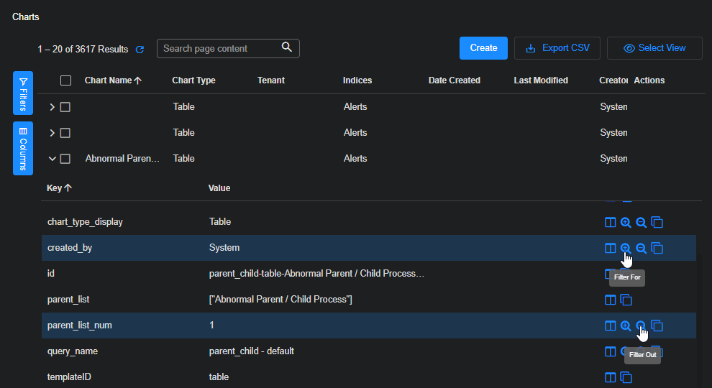The width and height of the screenshot is (712, 388).
Task: Click the Create button
Action: click(x=483, y=48)
